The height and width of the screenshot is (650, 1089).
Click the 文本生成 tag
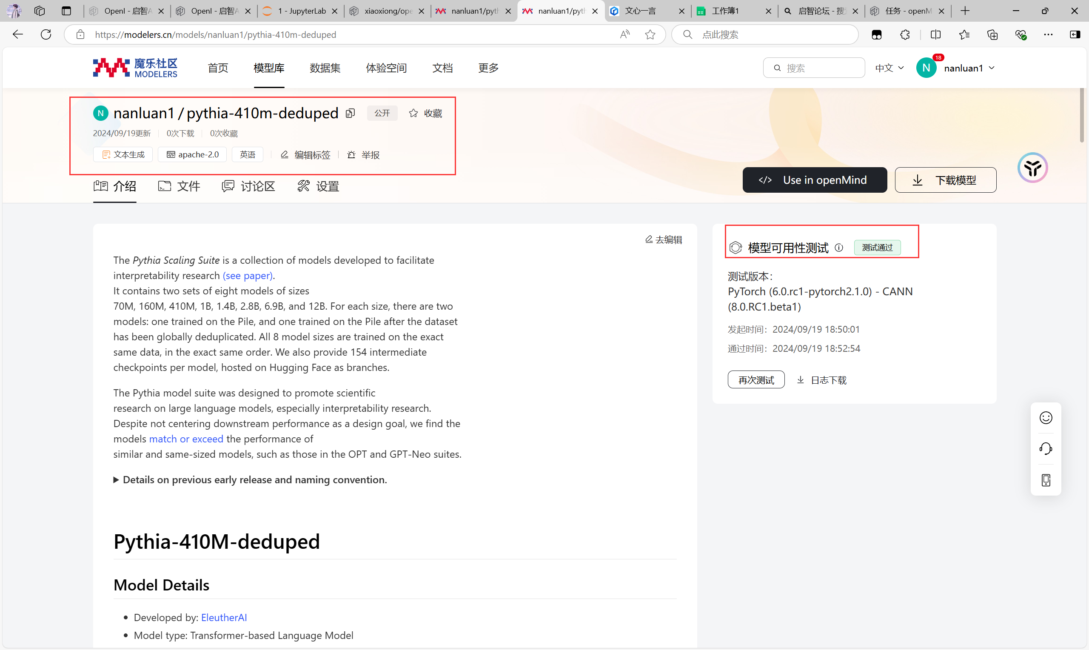click(x=123, y=154)
